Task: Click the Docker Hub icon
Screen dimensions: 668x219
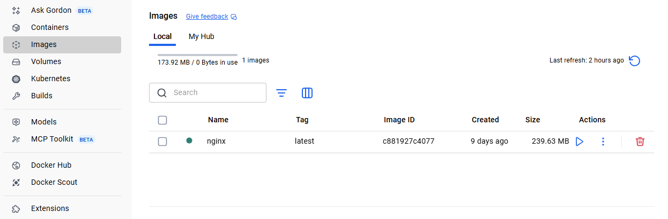Action: tap(16, 165)
